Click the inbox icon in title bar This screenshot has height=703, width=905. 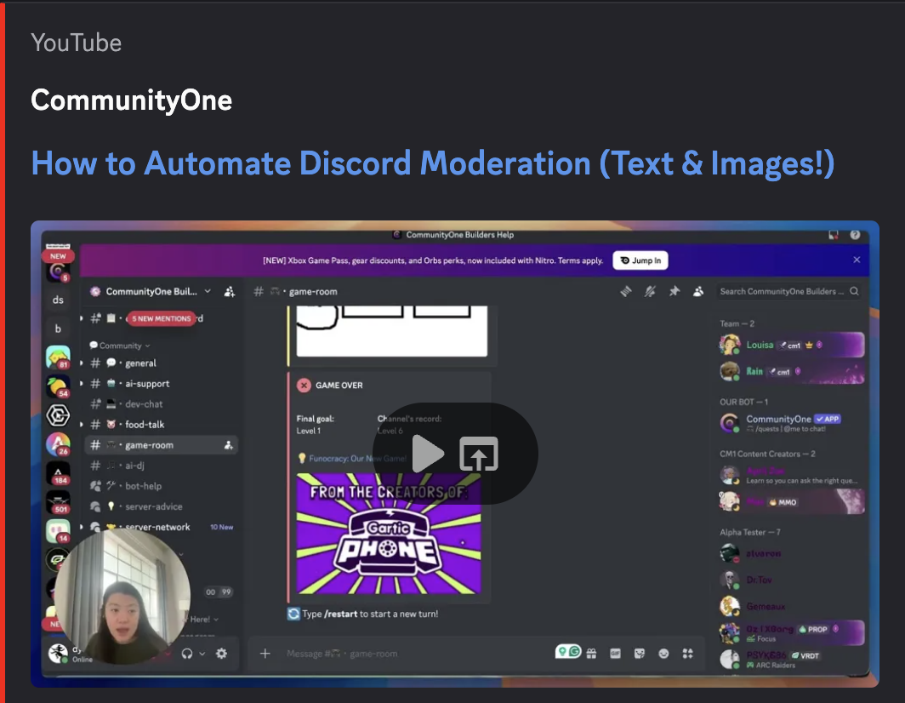click(833, 235)
